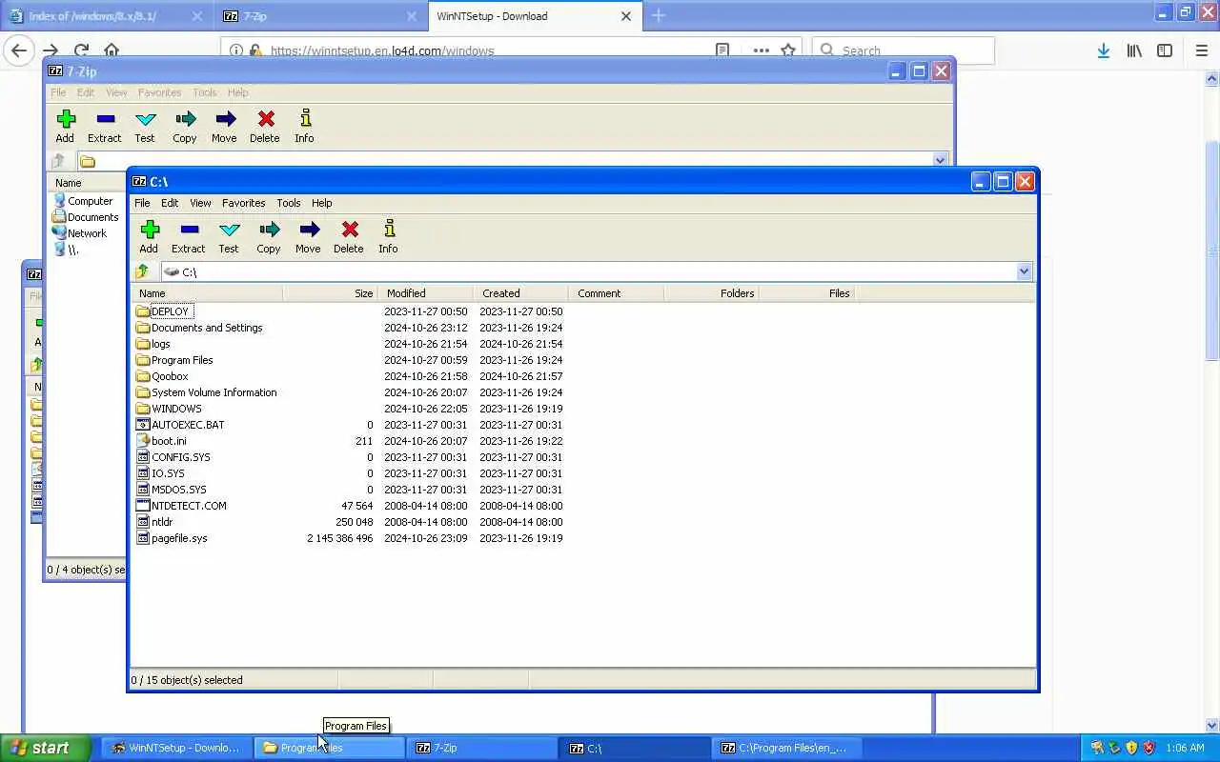Open Program Files taskbar button
Screen dimensions: 1220x762
(329, 748)
